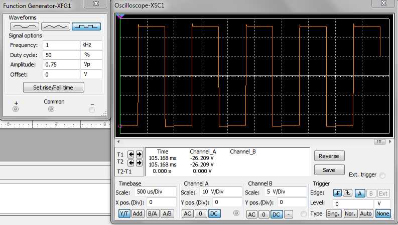Click Channel A Scale 10 V/Div field
398x225 pixels.
click(221, 191)
